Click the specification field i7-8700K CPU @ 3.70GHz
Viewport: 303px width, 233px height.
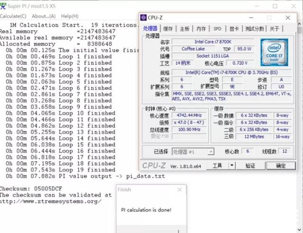click(x=232, y=72)
